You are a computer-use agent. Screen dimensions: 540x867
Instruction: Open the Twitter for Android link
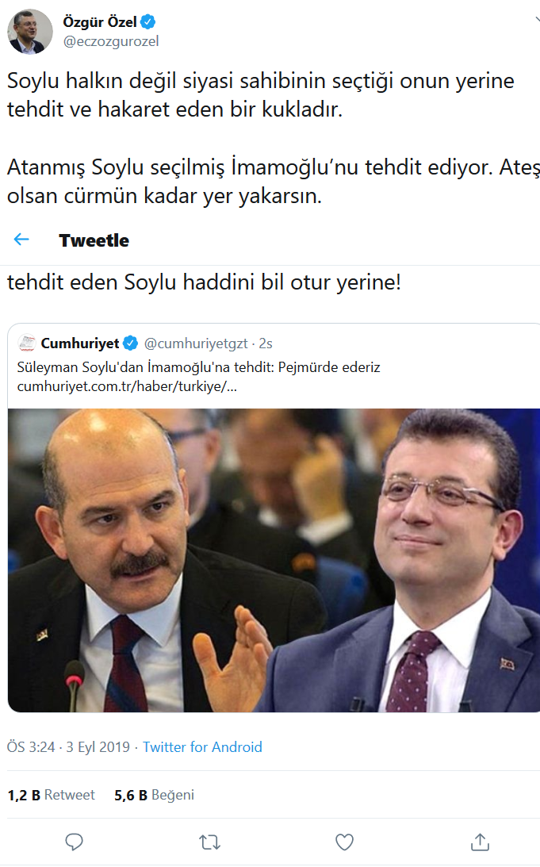(x=202, y=747)
